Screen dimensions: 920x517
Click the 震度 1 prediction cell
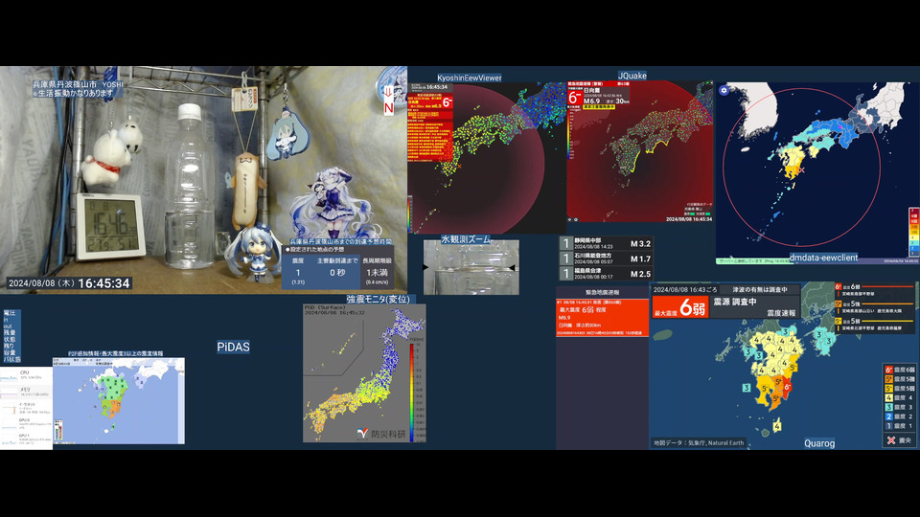click(x=298, y=271)
